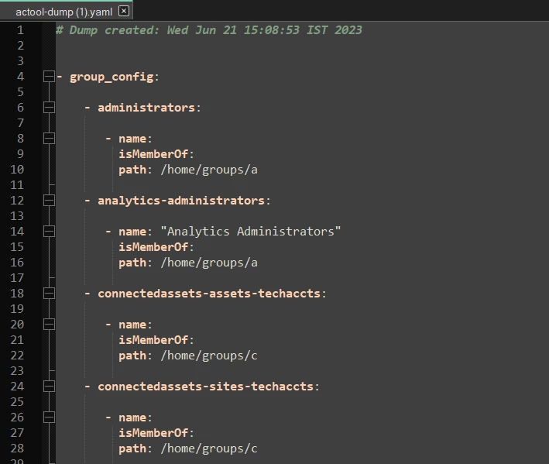The image size is (549, 464).
Task: Collapse the name fold on line 20
Action: (49, 325)
